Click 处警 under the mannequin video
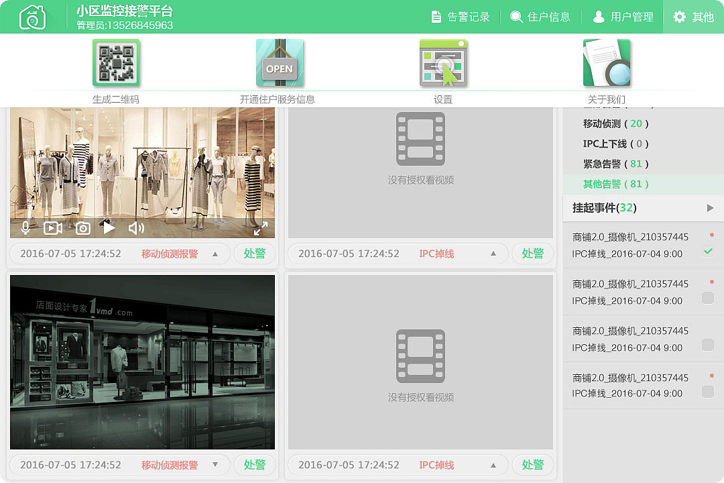Screen dimensions: 724x483 pos(255,254)
